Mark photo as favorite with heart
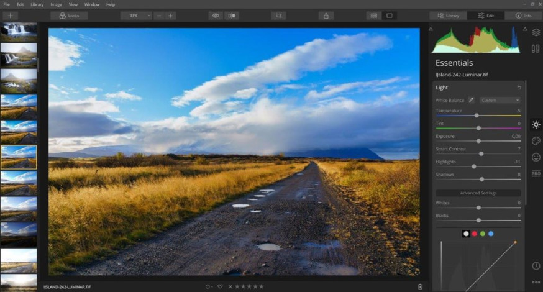The height and width of the screenshot is (292, 543). [x=220, y=286]
